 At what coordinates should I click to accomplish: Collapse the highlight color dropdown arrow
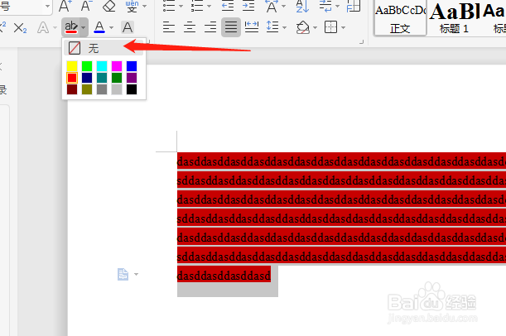84,28
